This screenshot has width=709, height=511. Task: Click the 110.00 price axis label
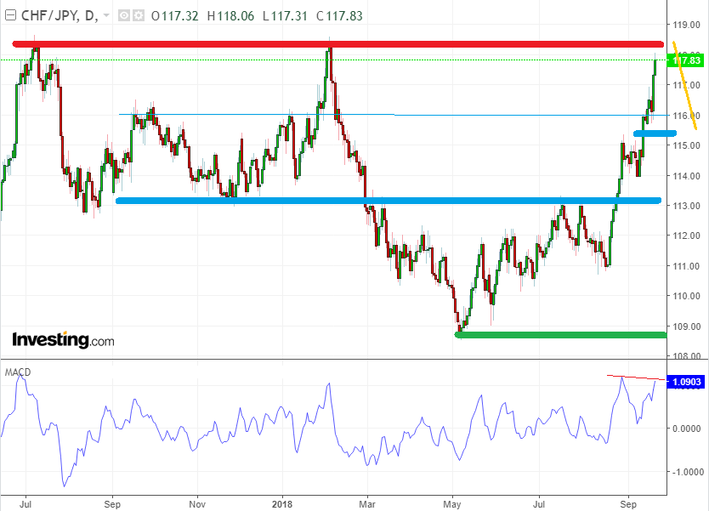[686, 296]
